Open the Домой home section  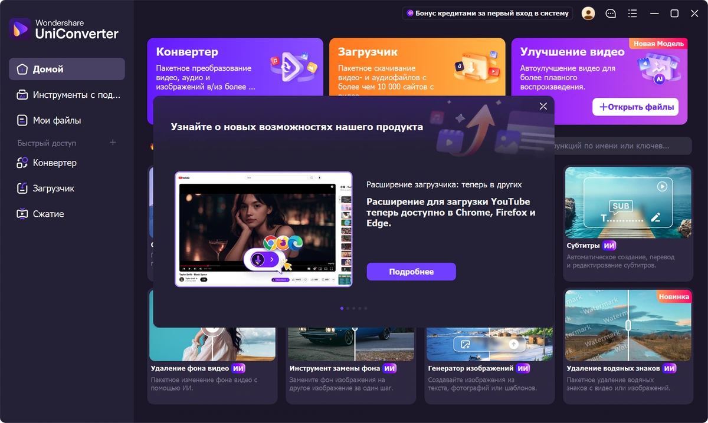click(x=67, y=69)
